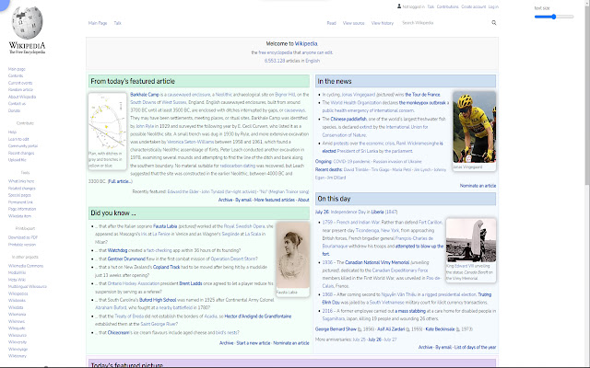Open the Copland Track link
The height and width of the screenshot is (368, 590).
point(166,268)
